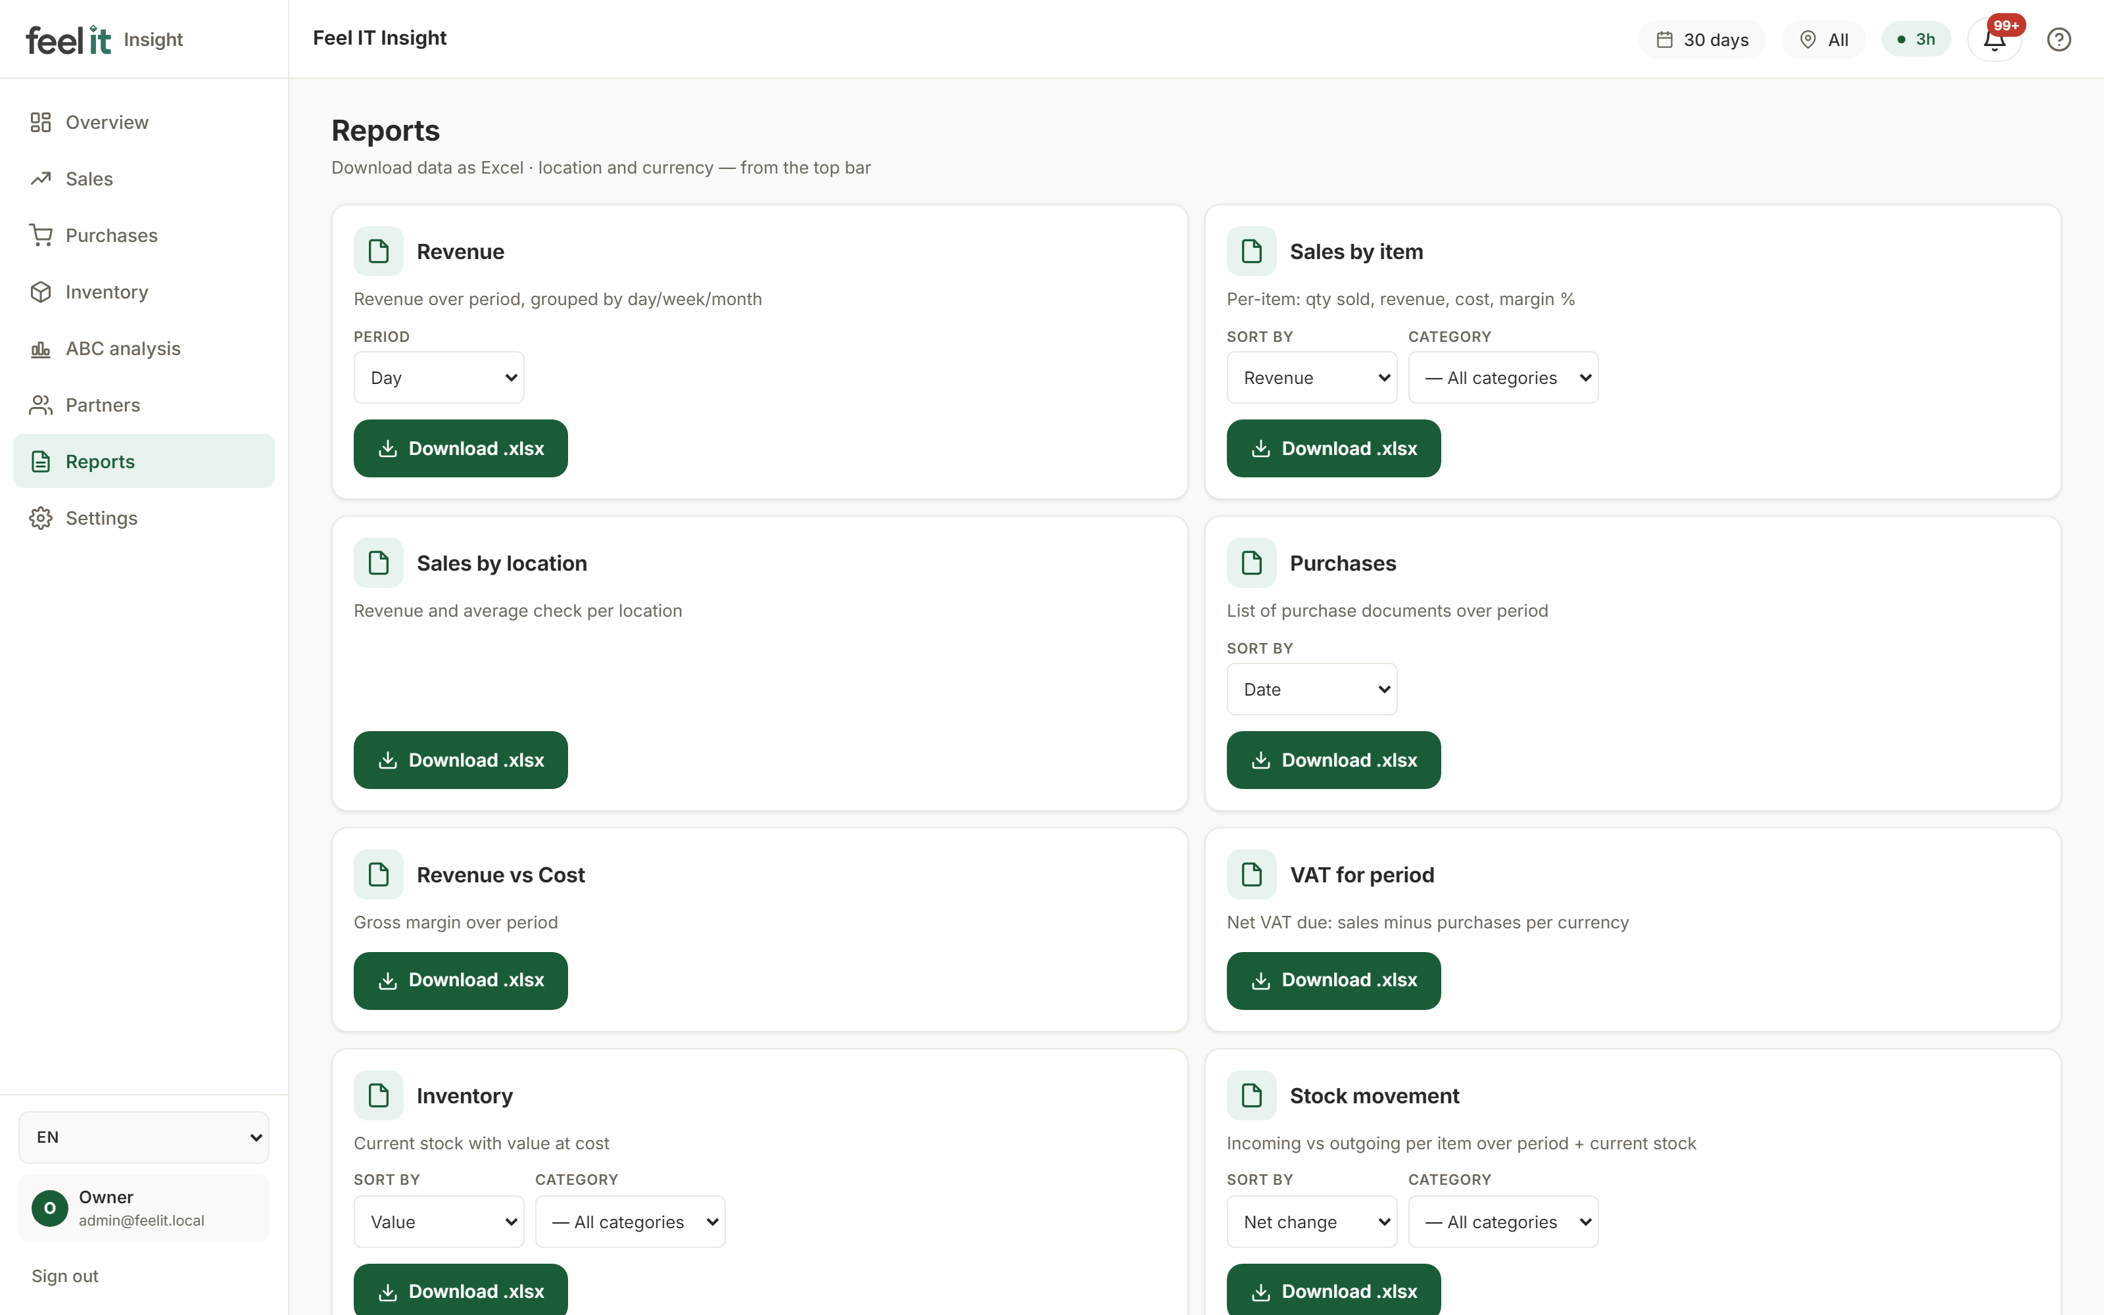Click the feel it logo

coord(68,39)
